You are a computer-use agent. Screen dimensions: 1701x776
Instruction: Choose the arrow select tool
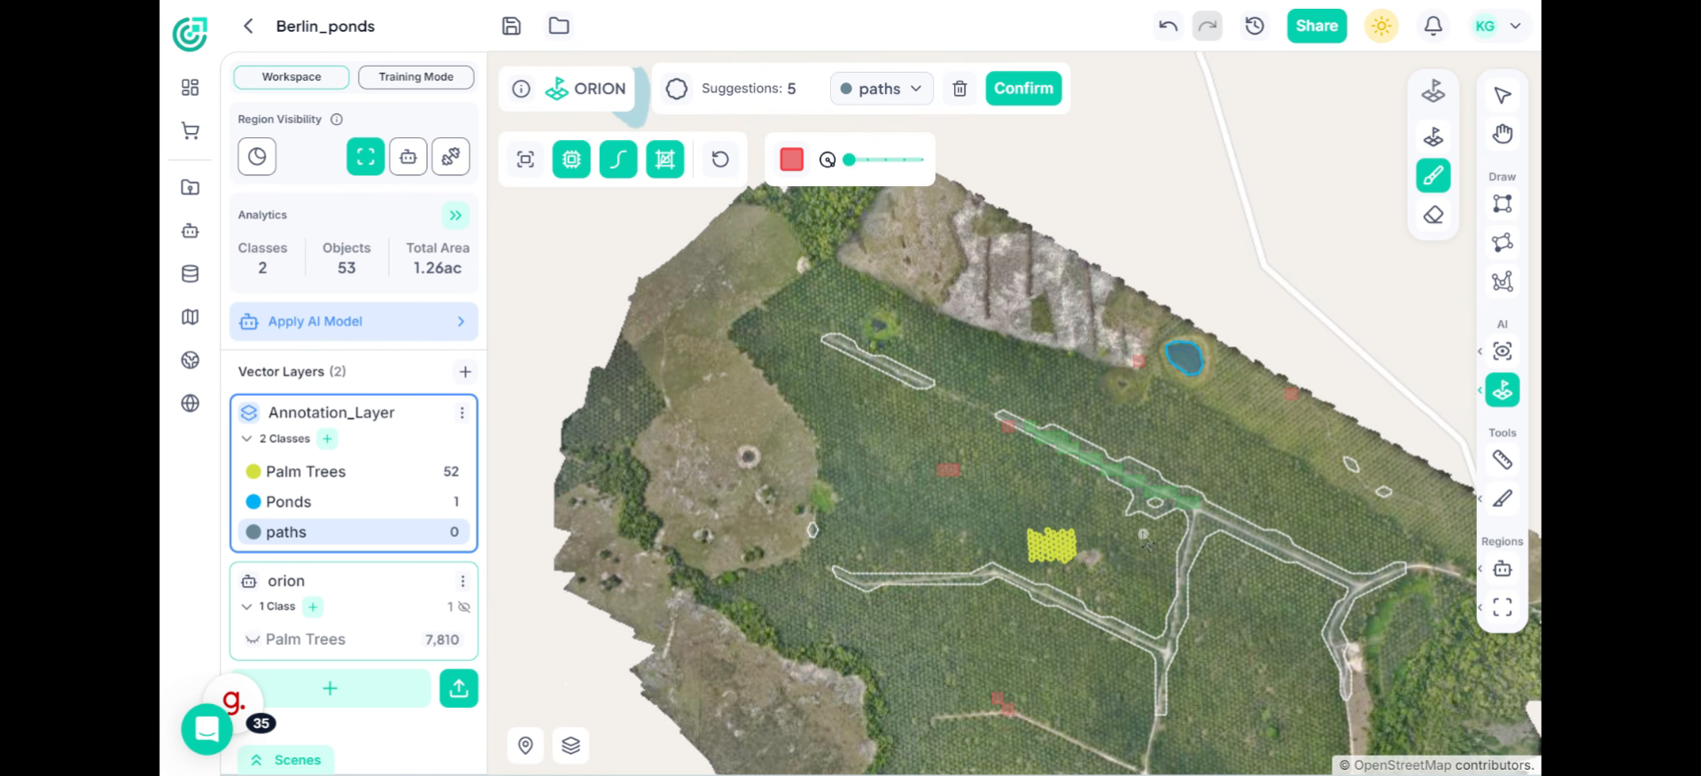tap(1503, 96)
